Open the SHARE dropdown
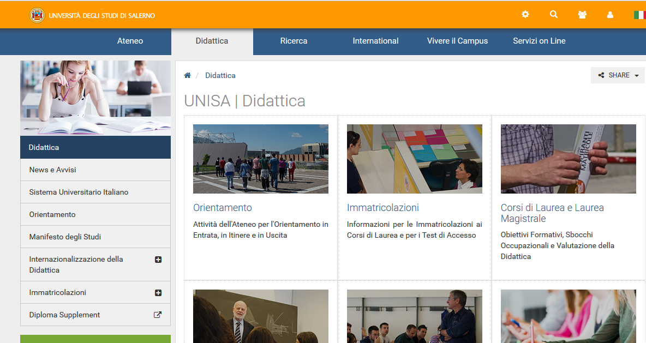 [x=618, y=75]
